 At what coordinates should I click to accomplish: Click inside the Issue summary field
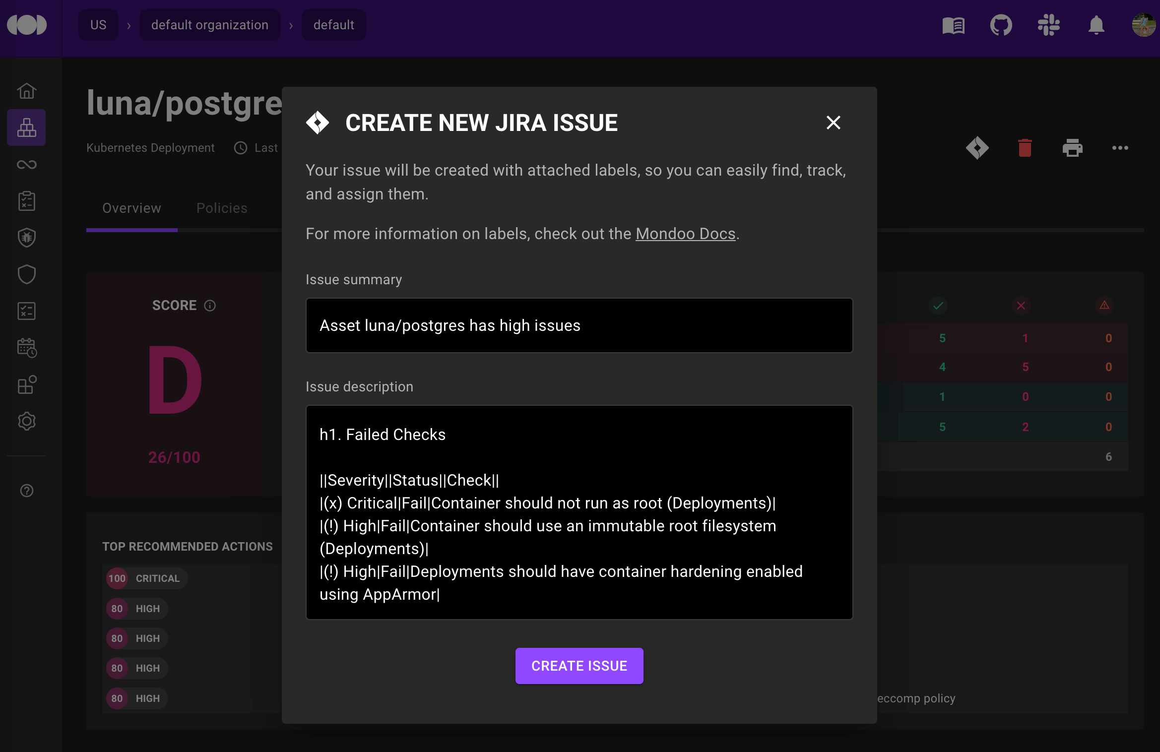pyautogui.click(x=579, y=325)
